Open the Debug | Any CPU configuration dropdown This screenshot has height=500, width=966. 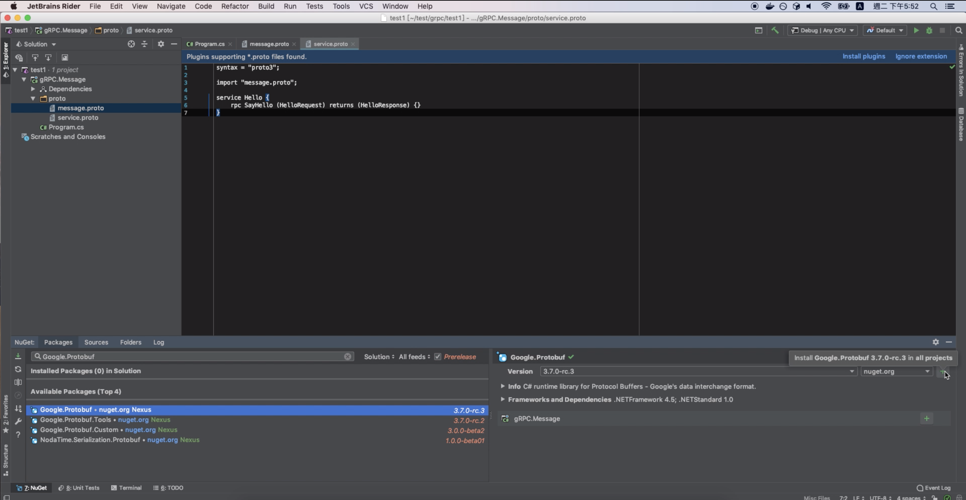822,30
